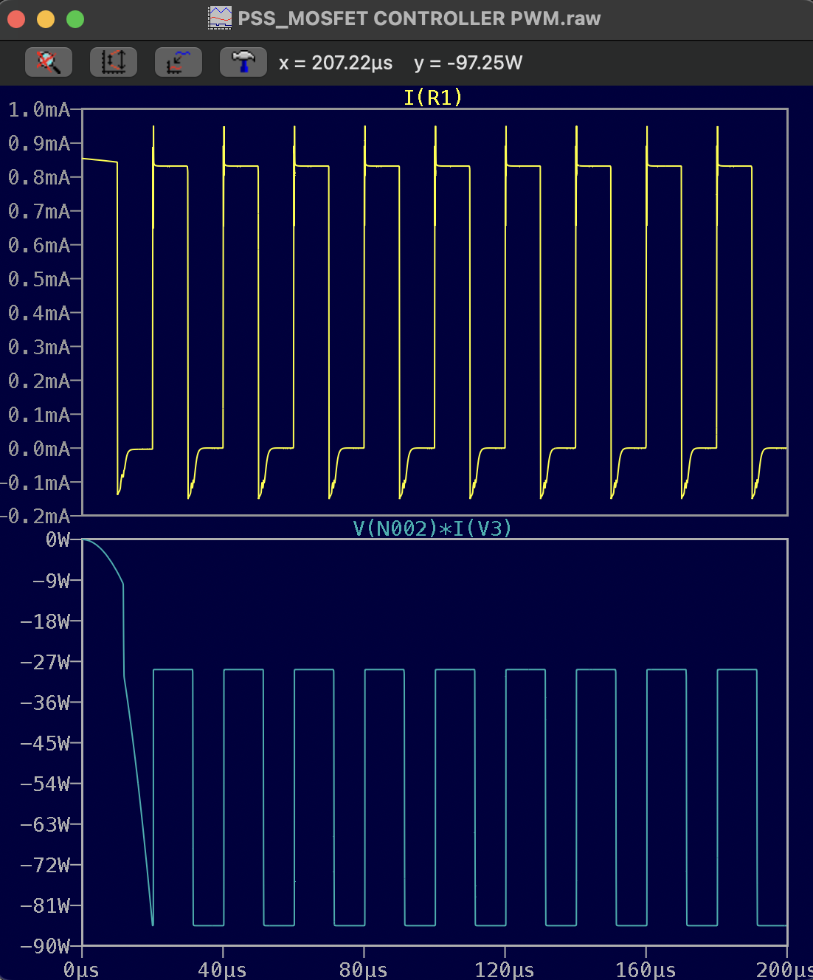The width and height of the screenshot is (813, 980).
Task: Click the hammer icon for viewer settings
Action: [243, 62]
